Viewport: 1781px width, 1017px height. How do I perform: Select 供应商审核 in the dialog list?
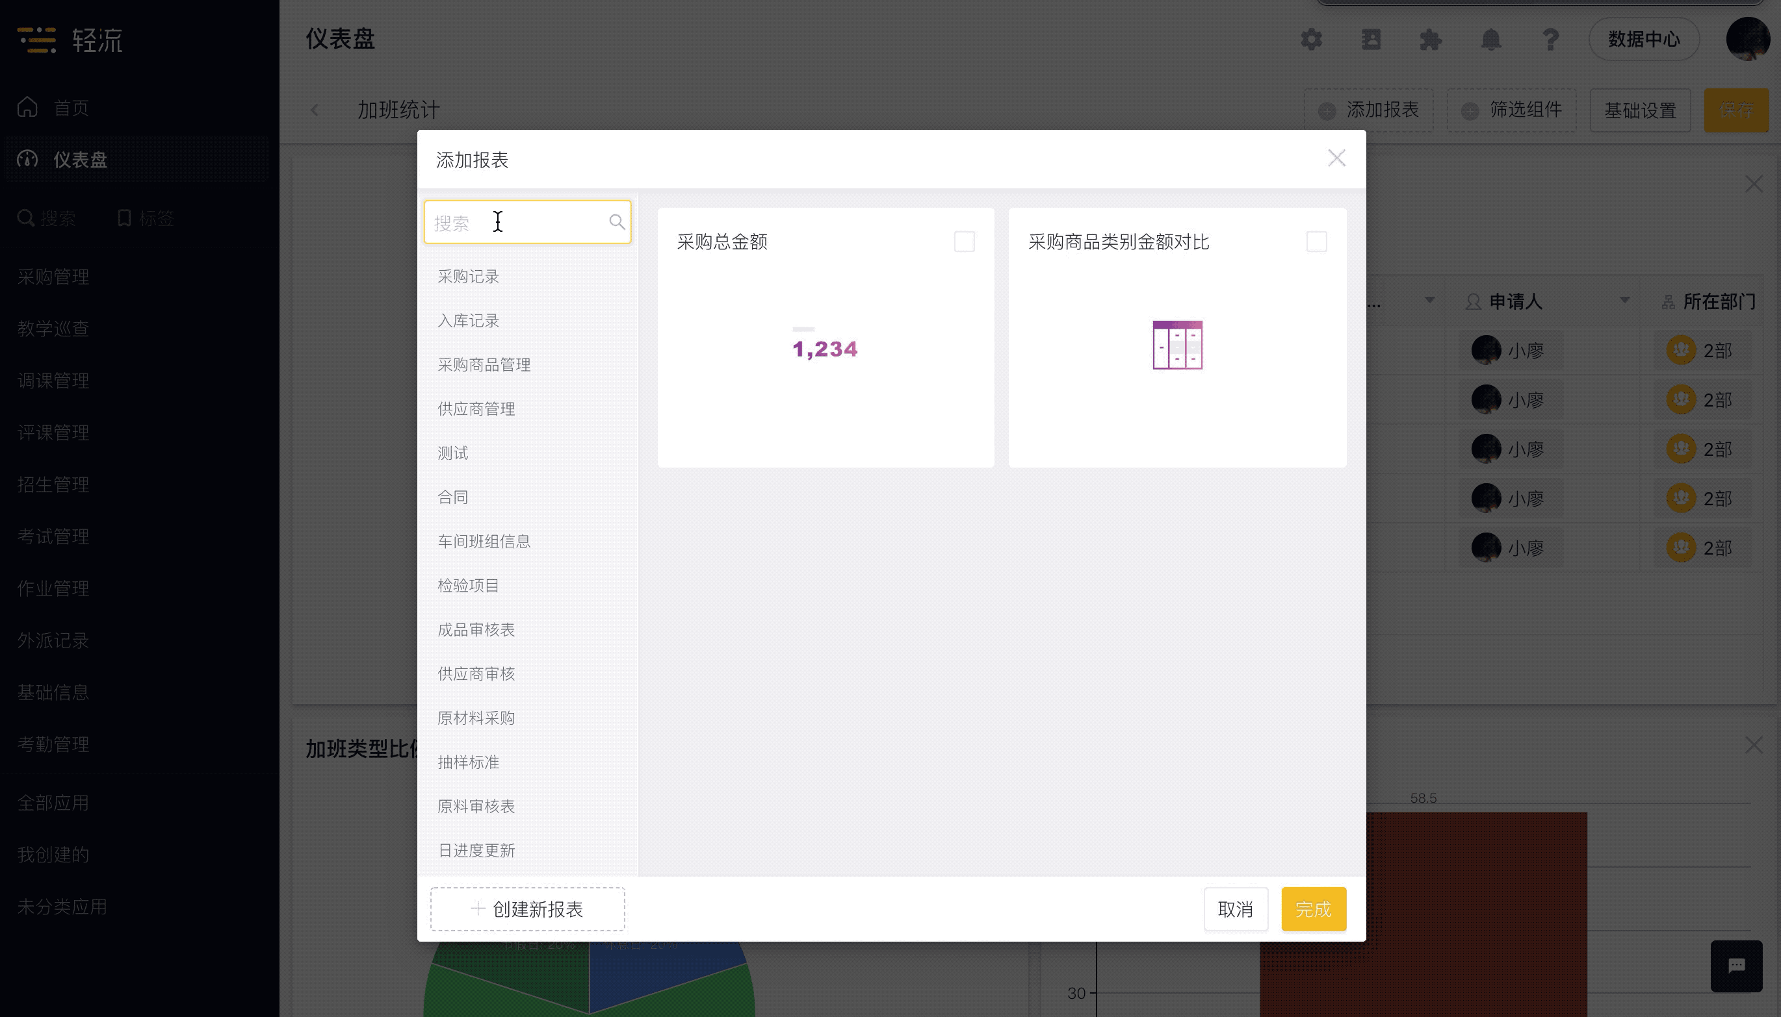[476, 674]
